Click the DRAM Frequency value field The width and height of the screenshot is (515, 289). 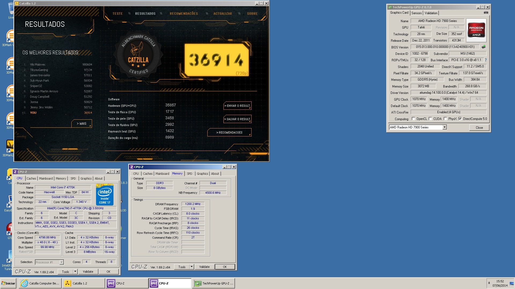pyautogui.click(x=193, y=204)
